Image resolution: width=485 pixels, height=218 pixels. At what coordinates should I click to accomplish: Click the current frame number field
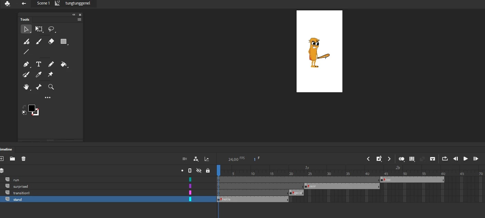tap(255, 159)
